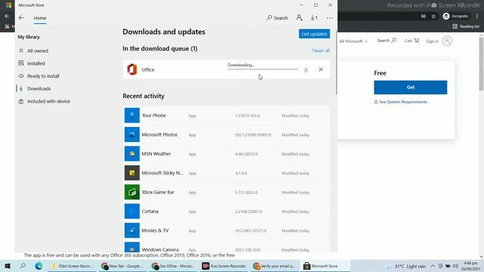The image size is (484, 272).
Task: Click the Office download progress bar
Action: coord(263,70)
